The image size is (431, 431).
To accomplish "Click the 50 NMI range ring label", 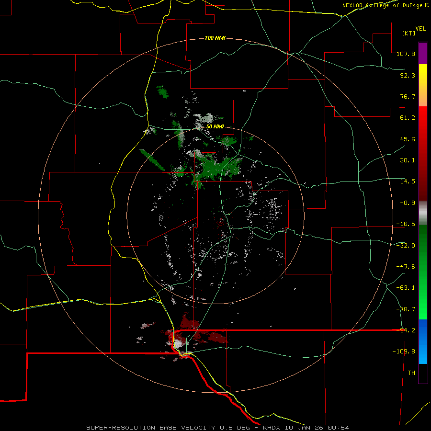I will [x=215, y=127].
